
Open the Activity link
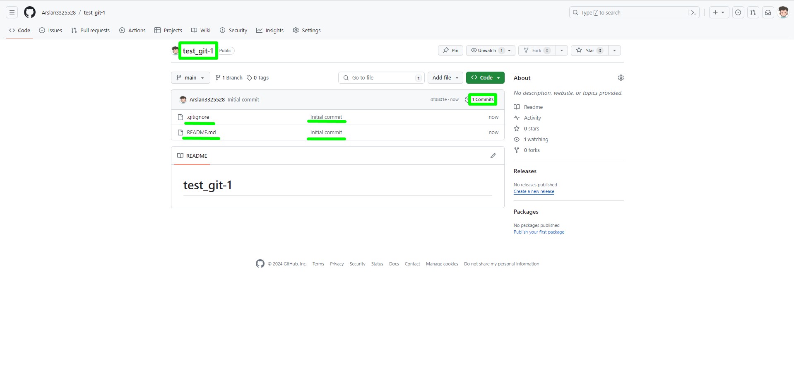[527, 118]
